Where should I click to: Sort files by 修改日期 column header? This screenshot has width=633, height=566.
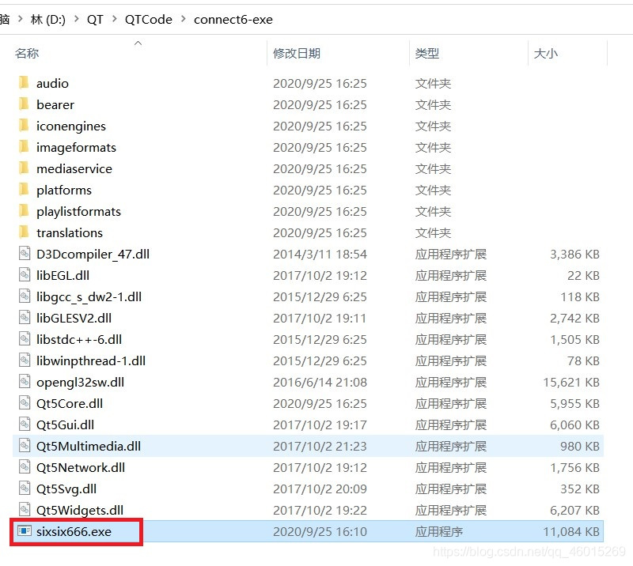pyautogui.click(x=297, y=53)
